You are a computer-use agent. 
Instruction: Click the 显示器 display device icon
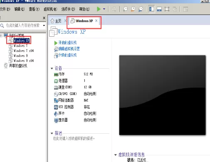coord(56,120)
